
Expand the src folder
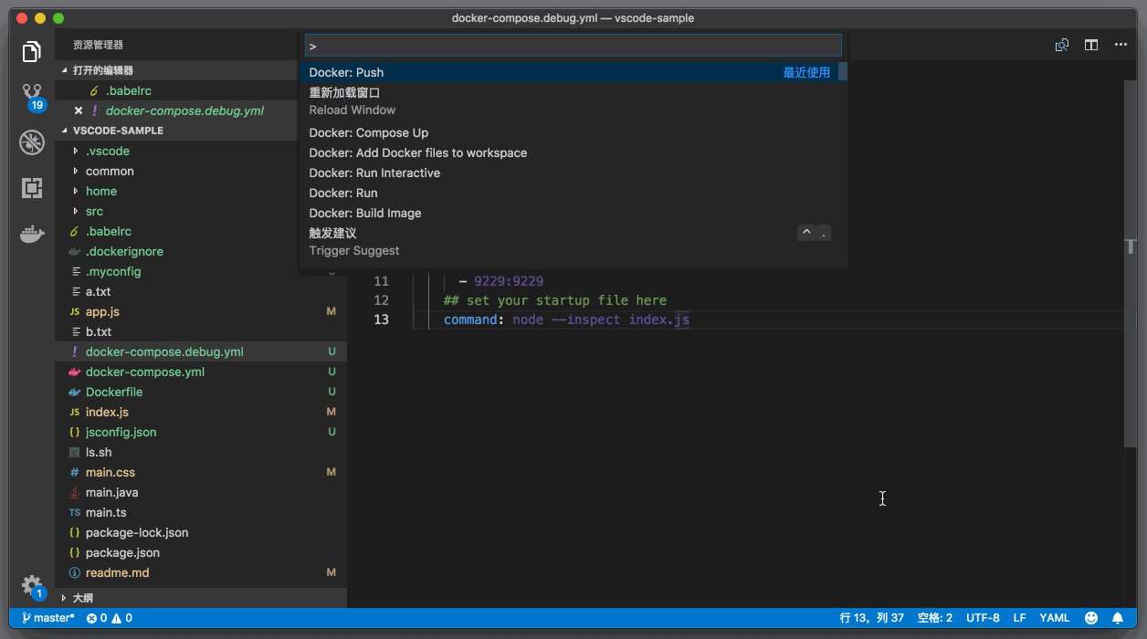[94, 212]
